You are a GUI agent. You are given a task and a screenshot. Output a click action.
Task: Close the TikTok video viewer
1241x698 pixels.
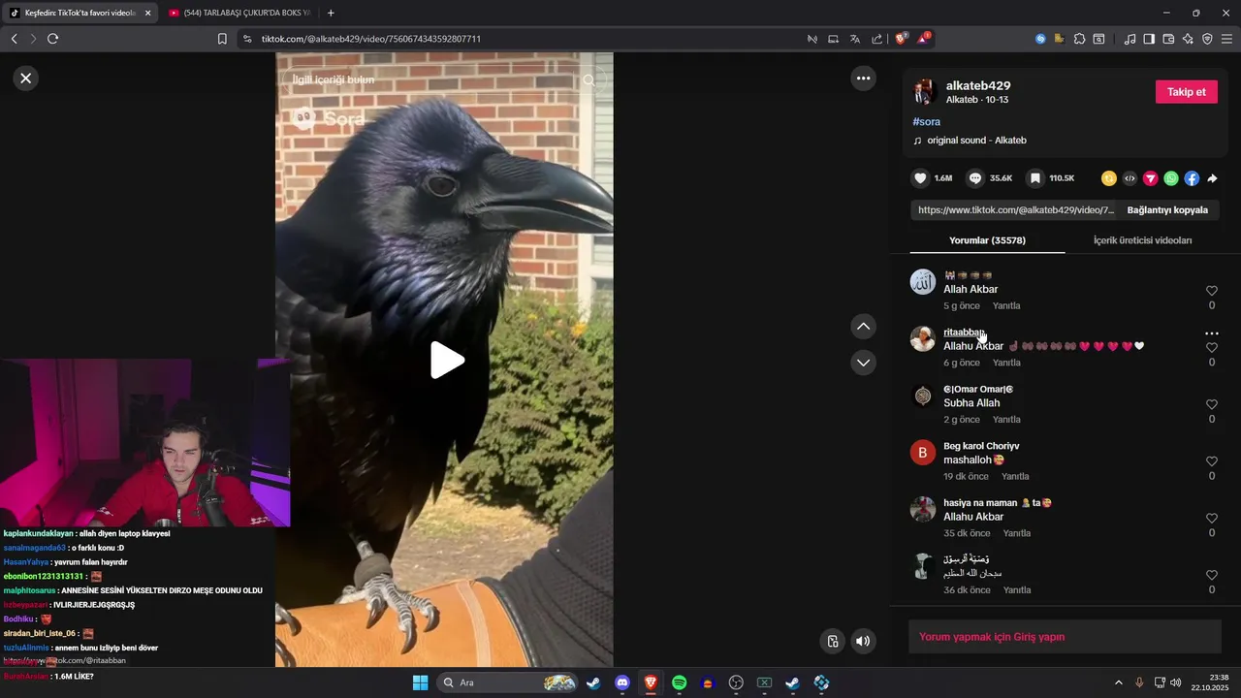click(x=26, y=79)
